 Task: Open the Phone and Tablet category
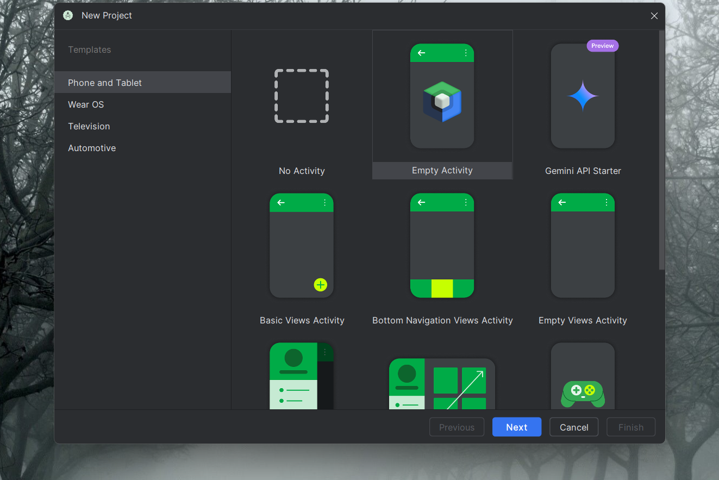point(142,83)
